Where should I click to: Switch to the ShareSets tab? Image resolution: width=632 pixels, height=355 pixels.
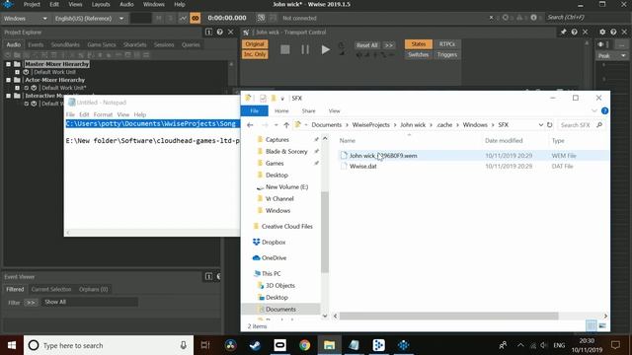point(135,44)
